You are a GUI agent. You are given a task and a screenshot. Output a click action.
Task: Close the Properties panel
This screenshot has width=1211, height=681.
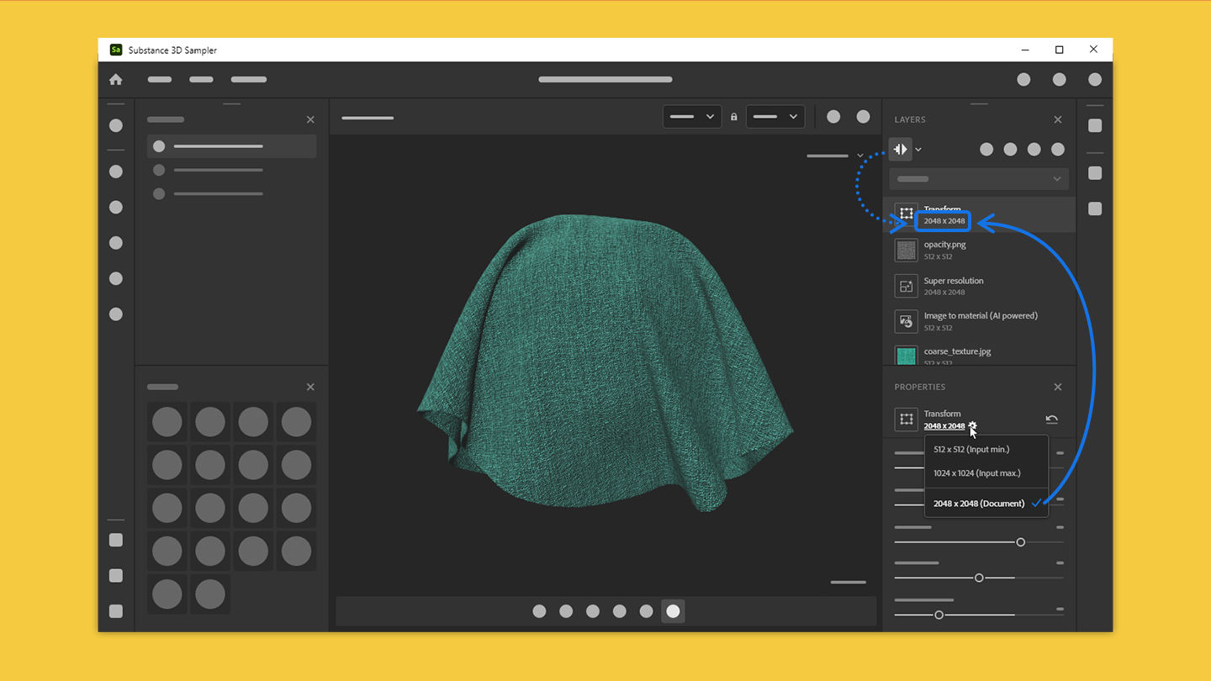pyautogui.click(x=1058, y=387)
